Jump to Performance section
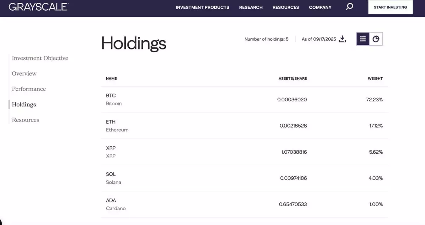 point(29,89)
